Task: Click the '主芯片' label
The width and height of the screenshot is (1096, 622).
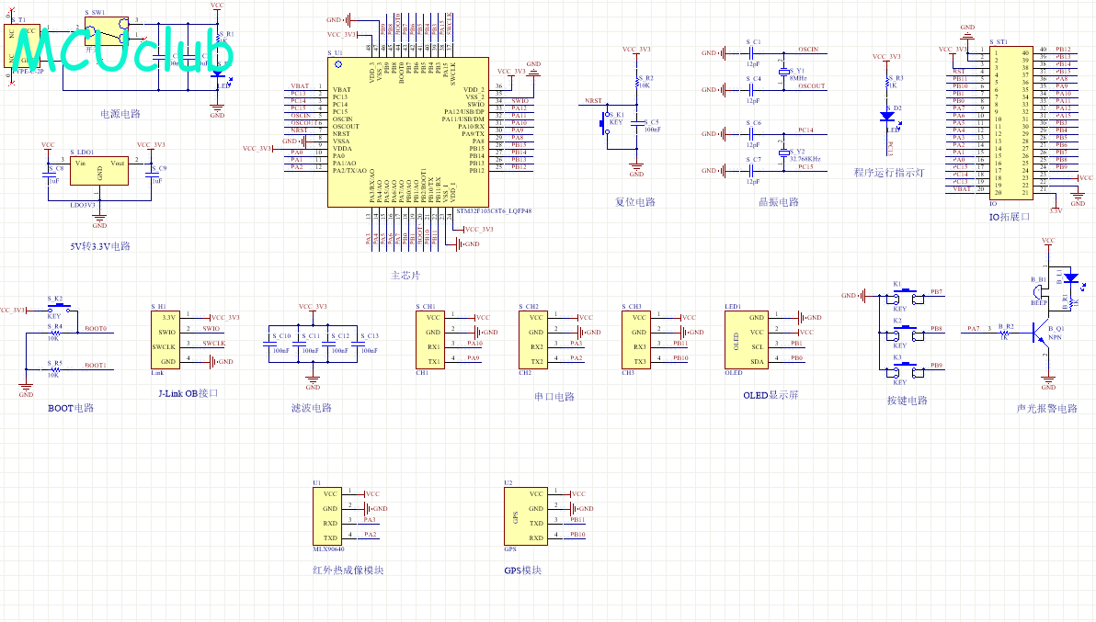Action: click(405, 276)
